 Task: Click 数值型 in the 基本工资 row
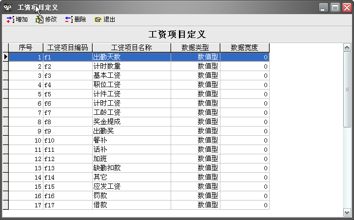(x=196, y=75)
